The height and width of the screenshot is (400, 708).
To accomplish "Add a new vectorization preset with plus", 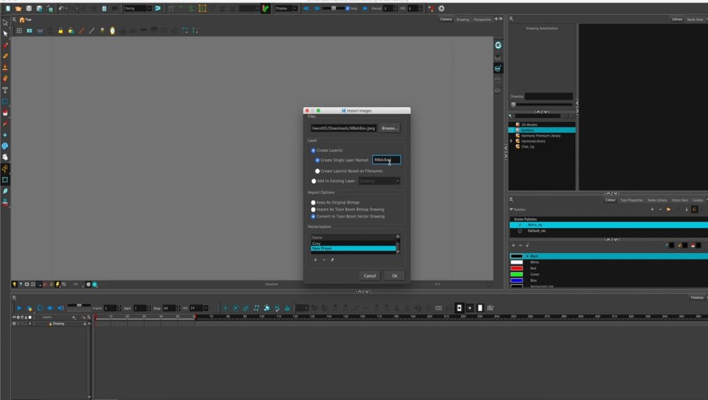I will click(x=315, y=260).
